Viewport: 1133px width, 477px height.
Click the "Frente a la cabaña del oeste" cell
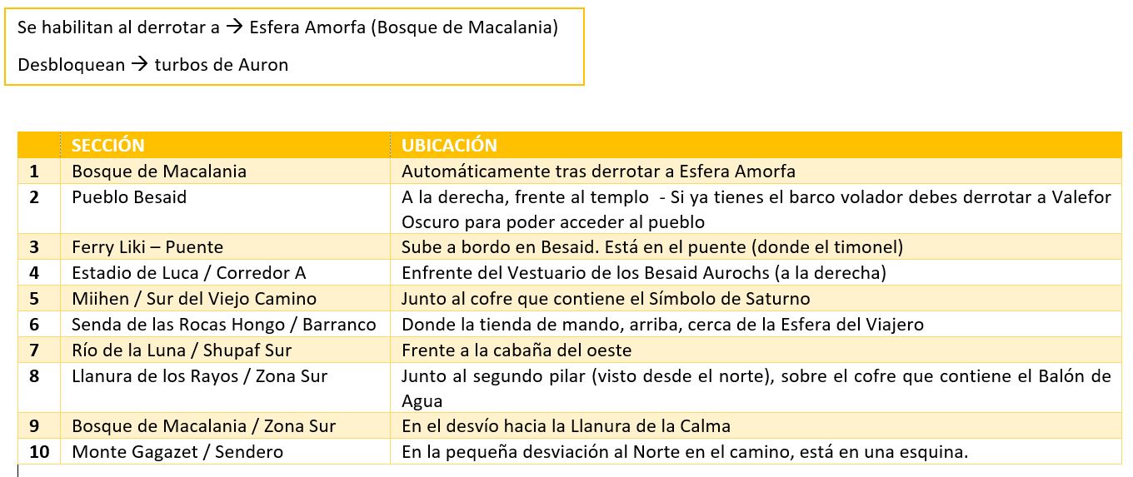pyautogui.click(x=517, y=350)
